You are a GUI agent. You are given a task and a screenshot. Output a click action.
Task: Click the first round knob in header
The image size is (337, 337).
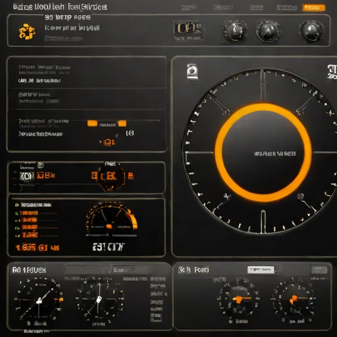click(236, 30)
